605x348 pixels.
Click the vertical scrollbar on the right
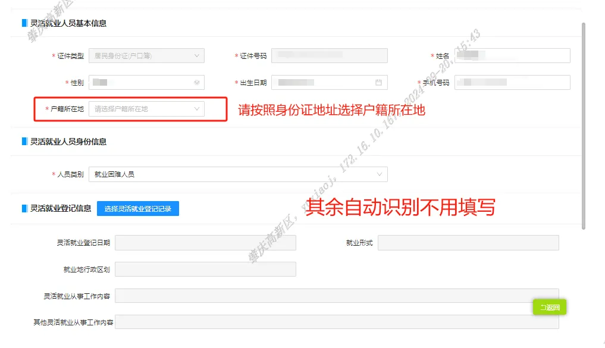(x=584, y=125)
